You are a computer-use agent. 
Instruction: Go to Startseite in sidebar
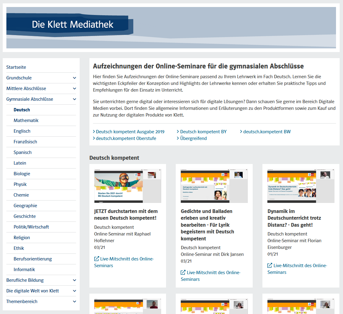(16, 67)
